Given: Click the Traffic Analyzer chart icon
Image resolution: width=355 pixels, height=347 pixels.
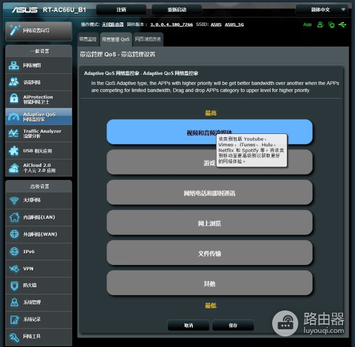Looking at the screenshot, I should (14, 133).
